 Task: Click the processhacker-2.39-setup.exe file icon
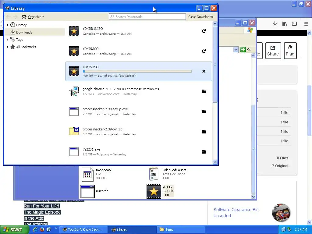(x=74, y=112)
